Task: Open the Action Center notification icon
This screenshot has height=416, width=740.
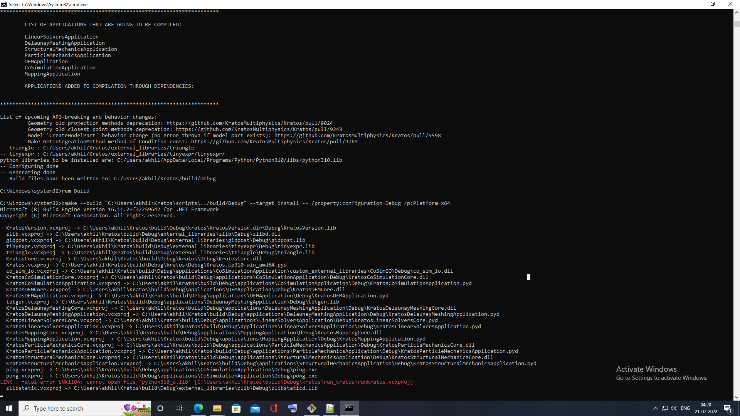Action: coord(728,408)
